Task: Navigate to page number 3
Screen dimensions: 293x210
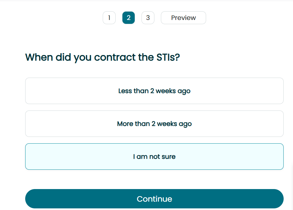Action: 148,18
